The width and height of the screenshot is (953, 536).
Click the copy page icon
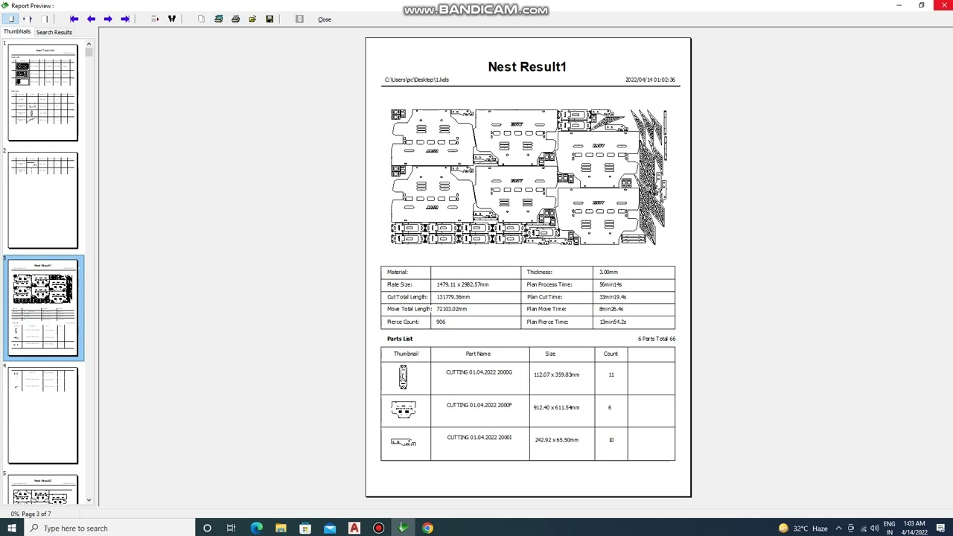pos(201,19)
